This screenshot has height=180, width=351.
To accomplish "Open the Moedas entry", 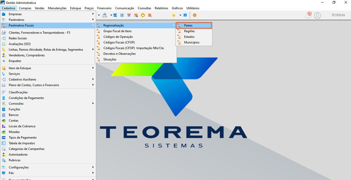I will (48, 132).
